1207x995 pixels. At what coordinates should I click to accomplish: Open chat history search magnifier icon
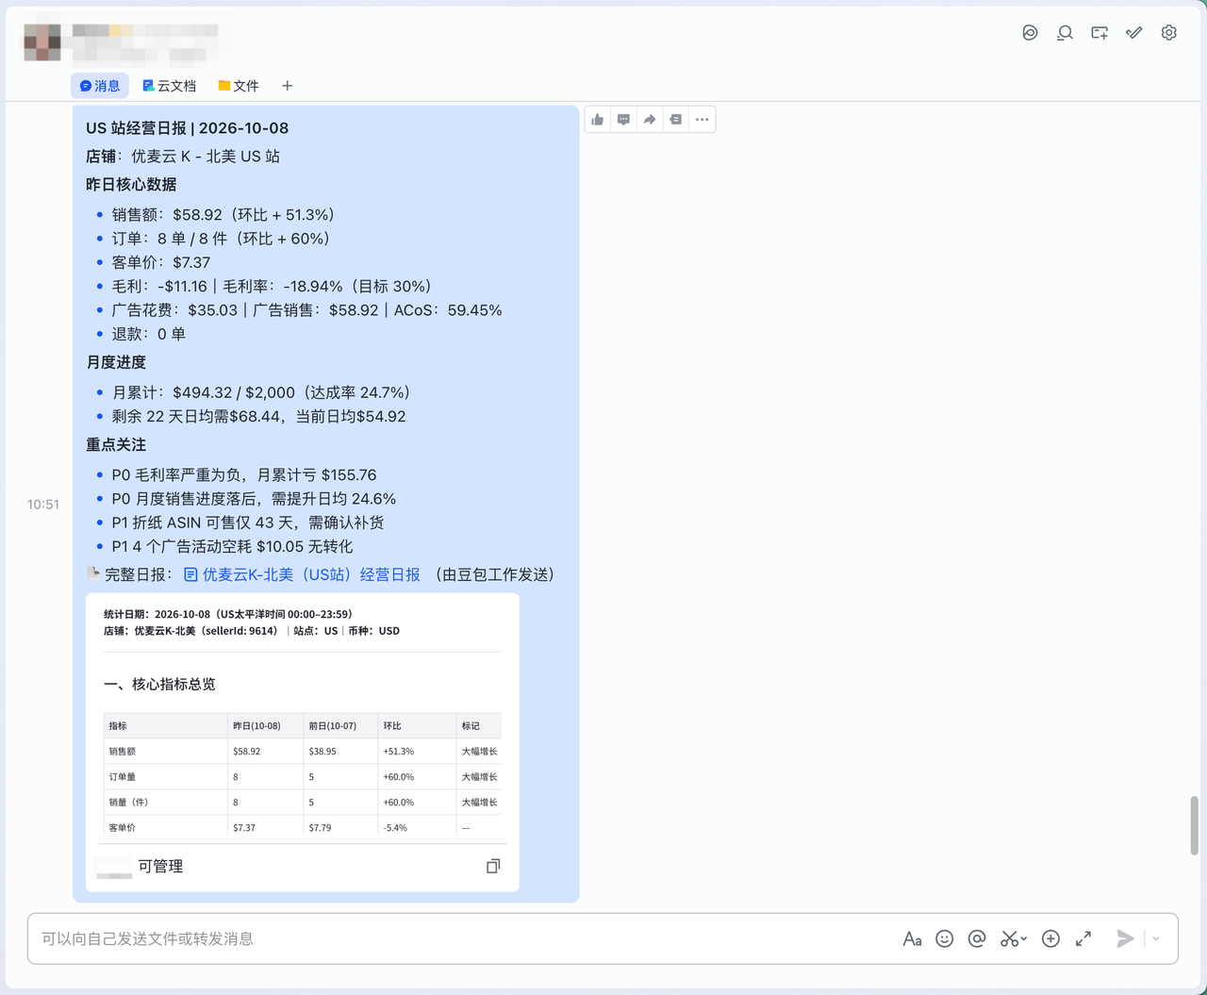1065,33
